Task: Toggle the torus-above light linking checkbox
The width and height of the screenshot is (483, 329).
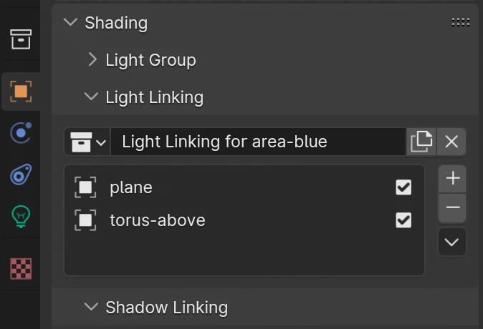Action: click(x=403, y=220)
